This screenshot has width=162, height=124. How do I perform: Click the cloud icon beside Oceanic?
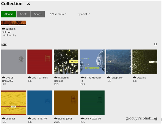(x=135, y=77)
